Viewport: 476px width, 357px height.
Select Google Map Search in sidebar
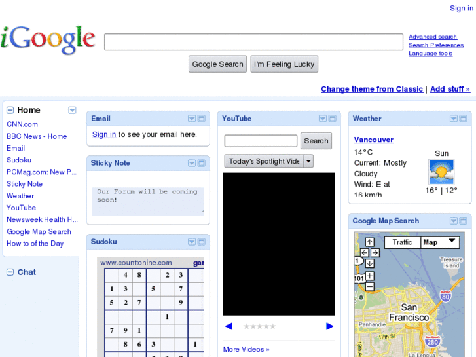(x=39, y=231)
